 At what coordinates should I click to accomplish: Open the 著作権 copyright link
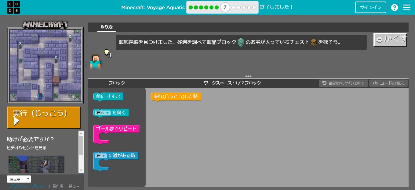point(58,186)
